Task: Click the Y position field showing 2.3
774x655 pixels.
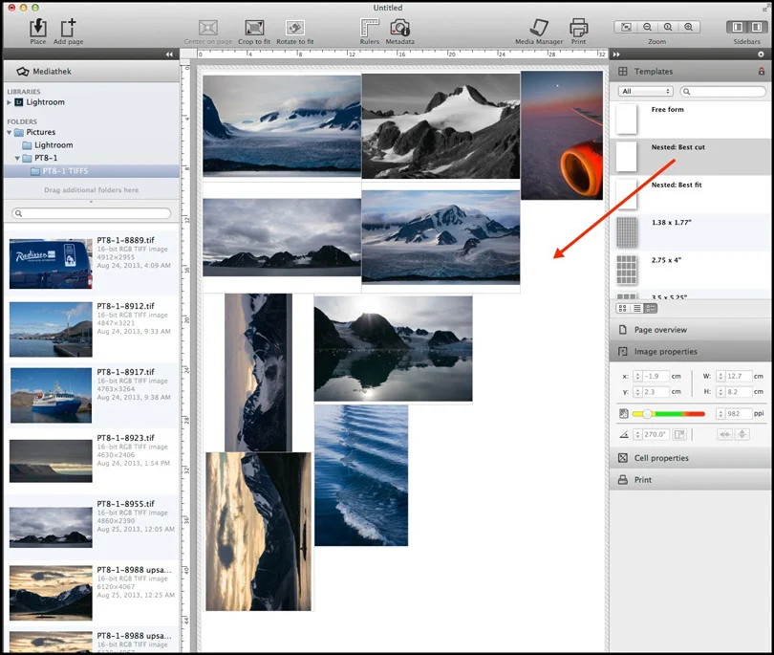Action: (656, 392)
